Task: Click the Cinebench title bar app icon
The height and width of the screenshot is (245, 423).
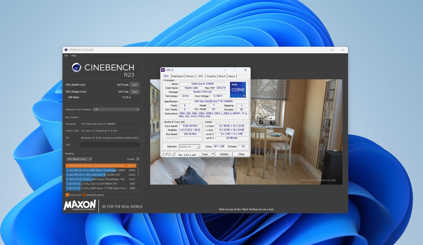Action: (x=66, y=50)
